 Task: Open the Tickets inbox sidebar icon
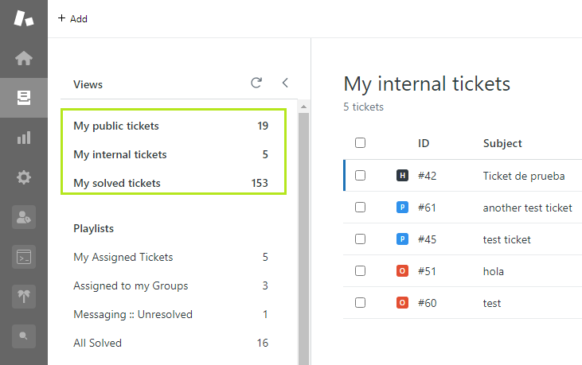click(x=24, y=98)
